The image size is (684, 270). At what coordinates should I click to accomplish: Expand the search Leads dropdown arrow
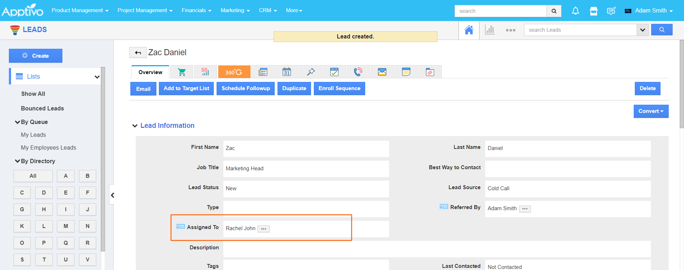coord(642,30)
